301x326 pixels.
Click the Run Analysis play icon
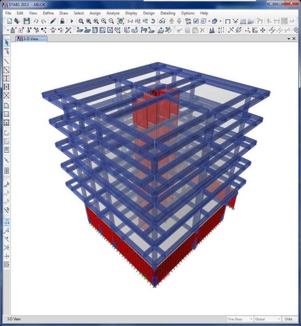[72, 21]
